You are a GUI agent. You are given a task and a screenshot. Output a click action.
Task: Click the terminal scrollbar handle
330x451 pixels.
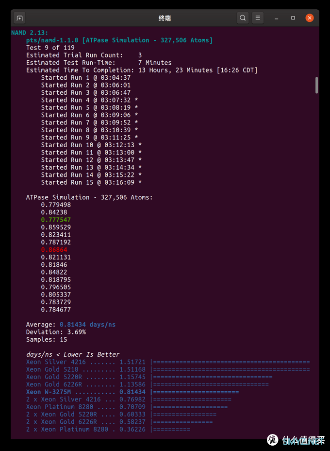click(x=317, y=85)
